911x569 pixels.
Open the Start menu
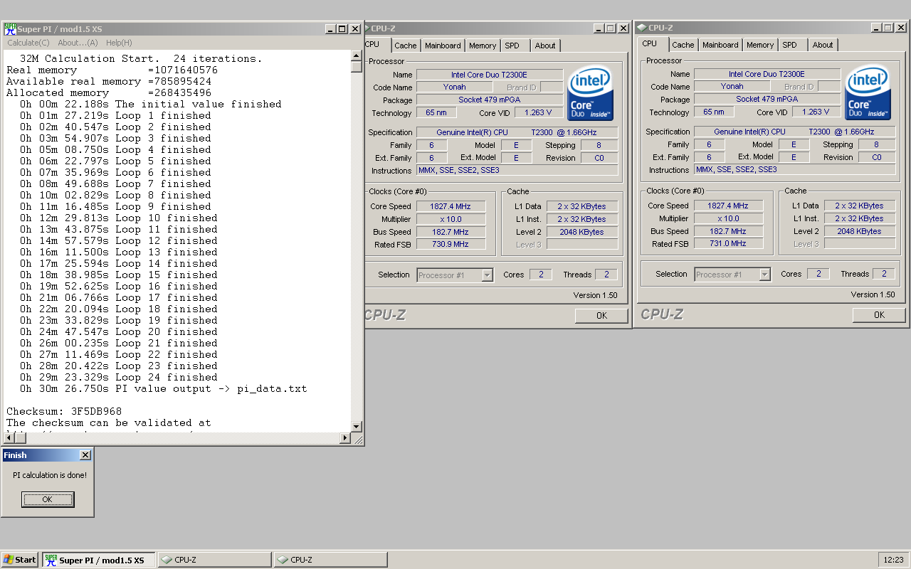click(x=20, y=560)
